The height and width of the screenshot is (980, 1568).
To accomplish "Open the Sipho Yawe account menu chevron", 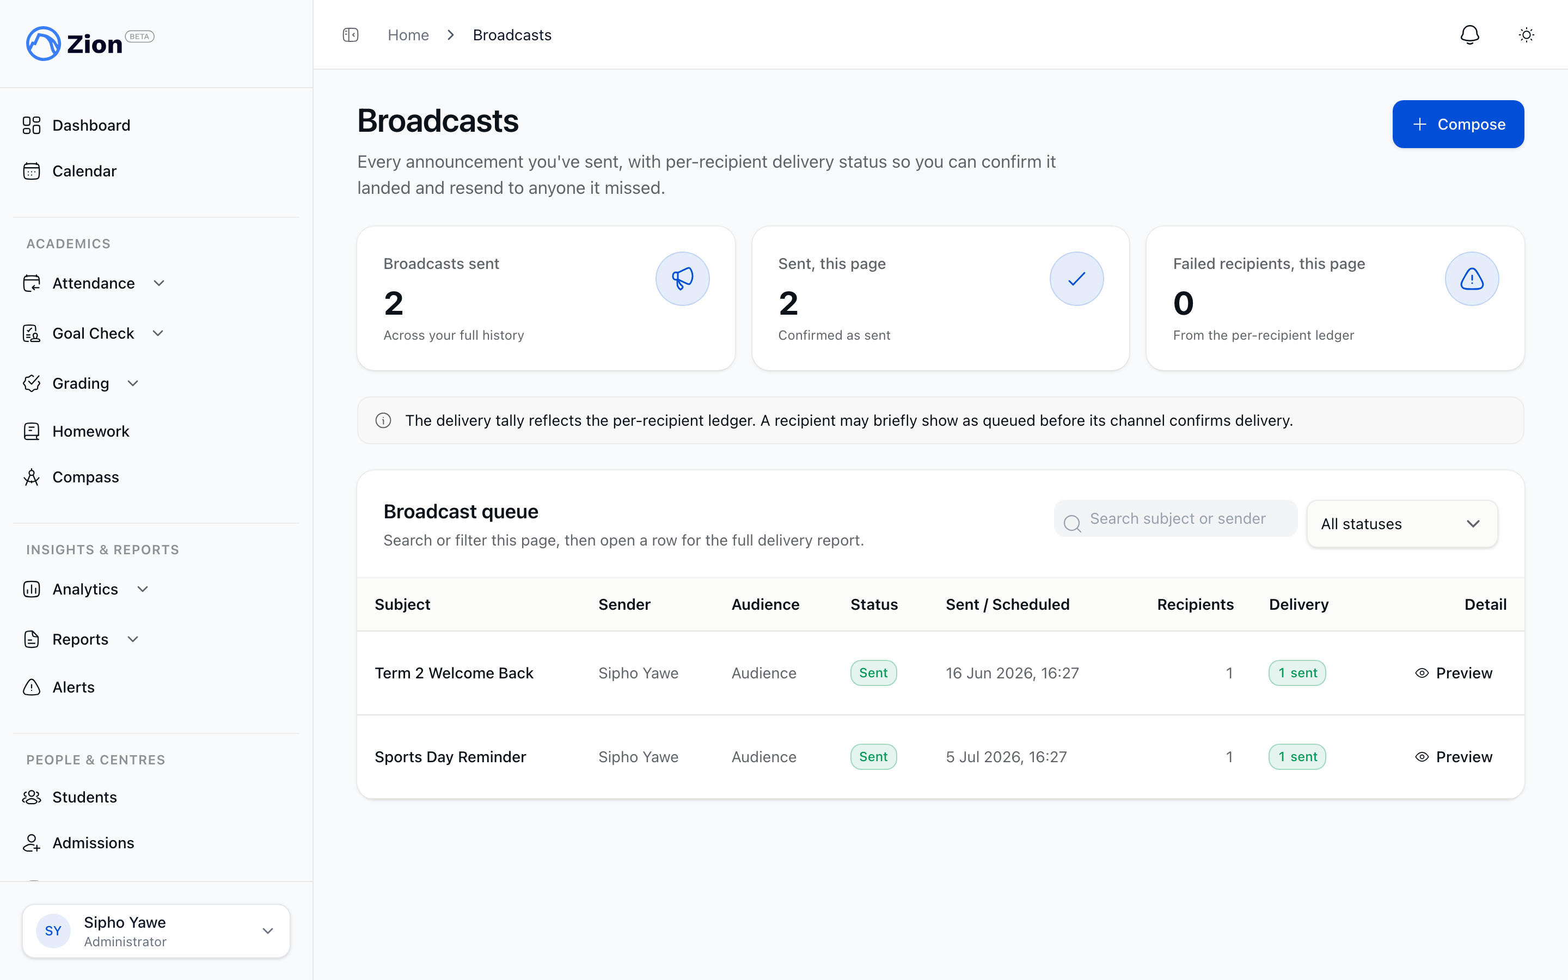I will click(x=268, y=931).
